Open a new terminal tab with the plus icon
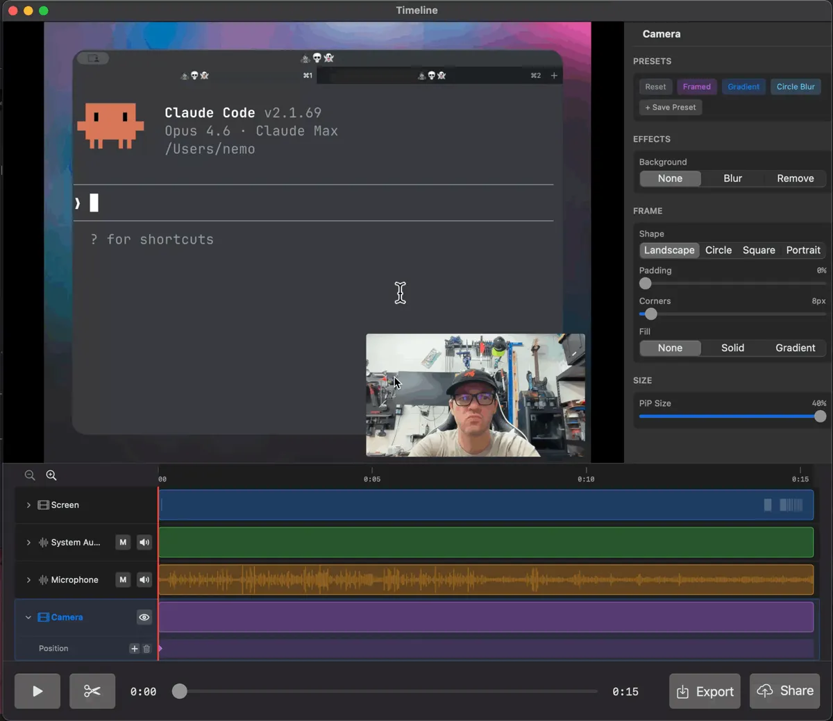 (554, 76)
